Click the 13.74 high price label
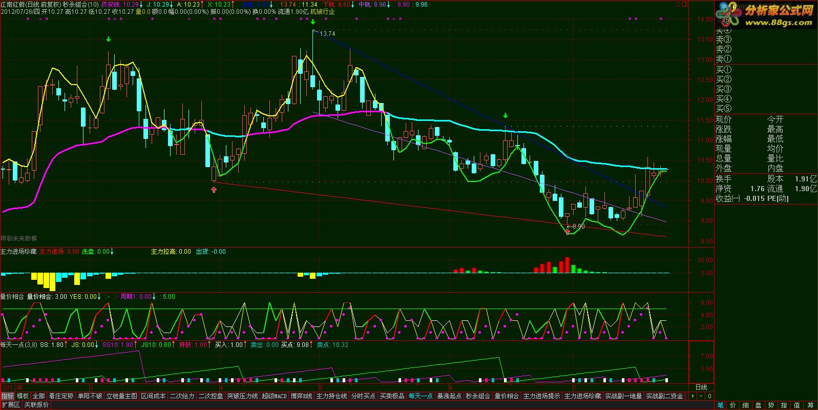Screen dimensions: 818x410 (x=327, y=34)
